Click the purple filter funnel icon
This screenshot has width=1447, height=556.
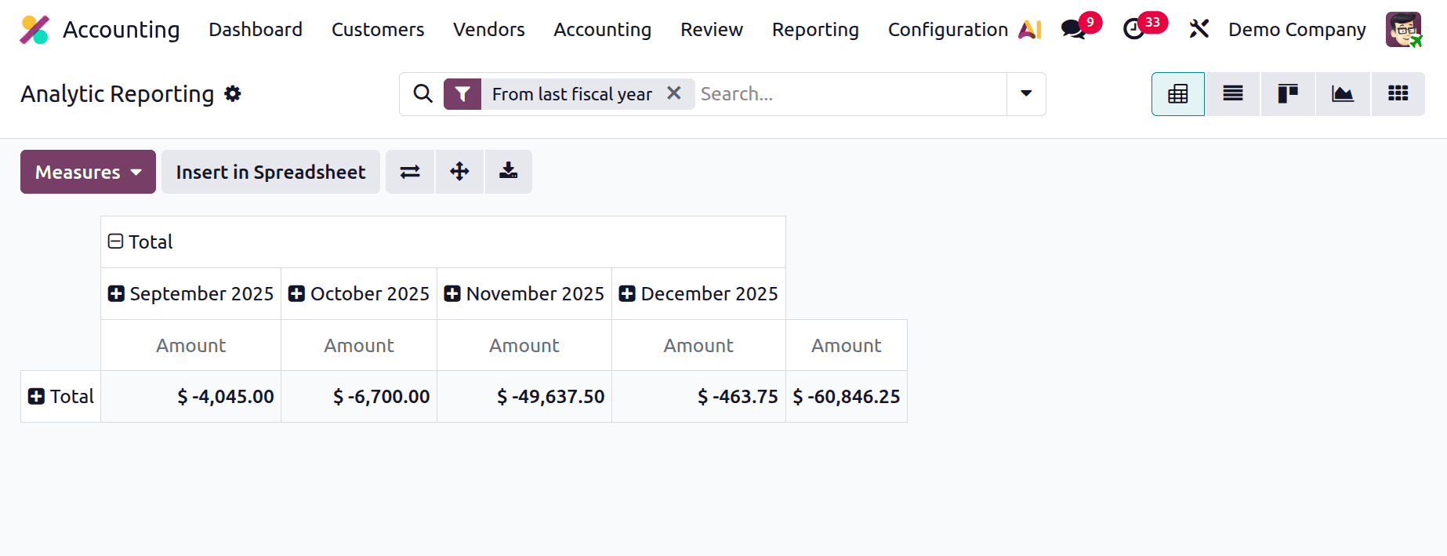pyautogui.click(x=462, y=94)
